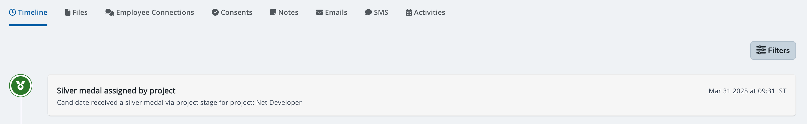Click the clock icon on Timeline tab
This screenshot has width=807, height=124.
pos(12,13)
